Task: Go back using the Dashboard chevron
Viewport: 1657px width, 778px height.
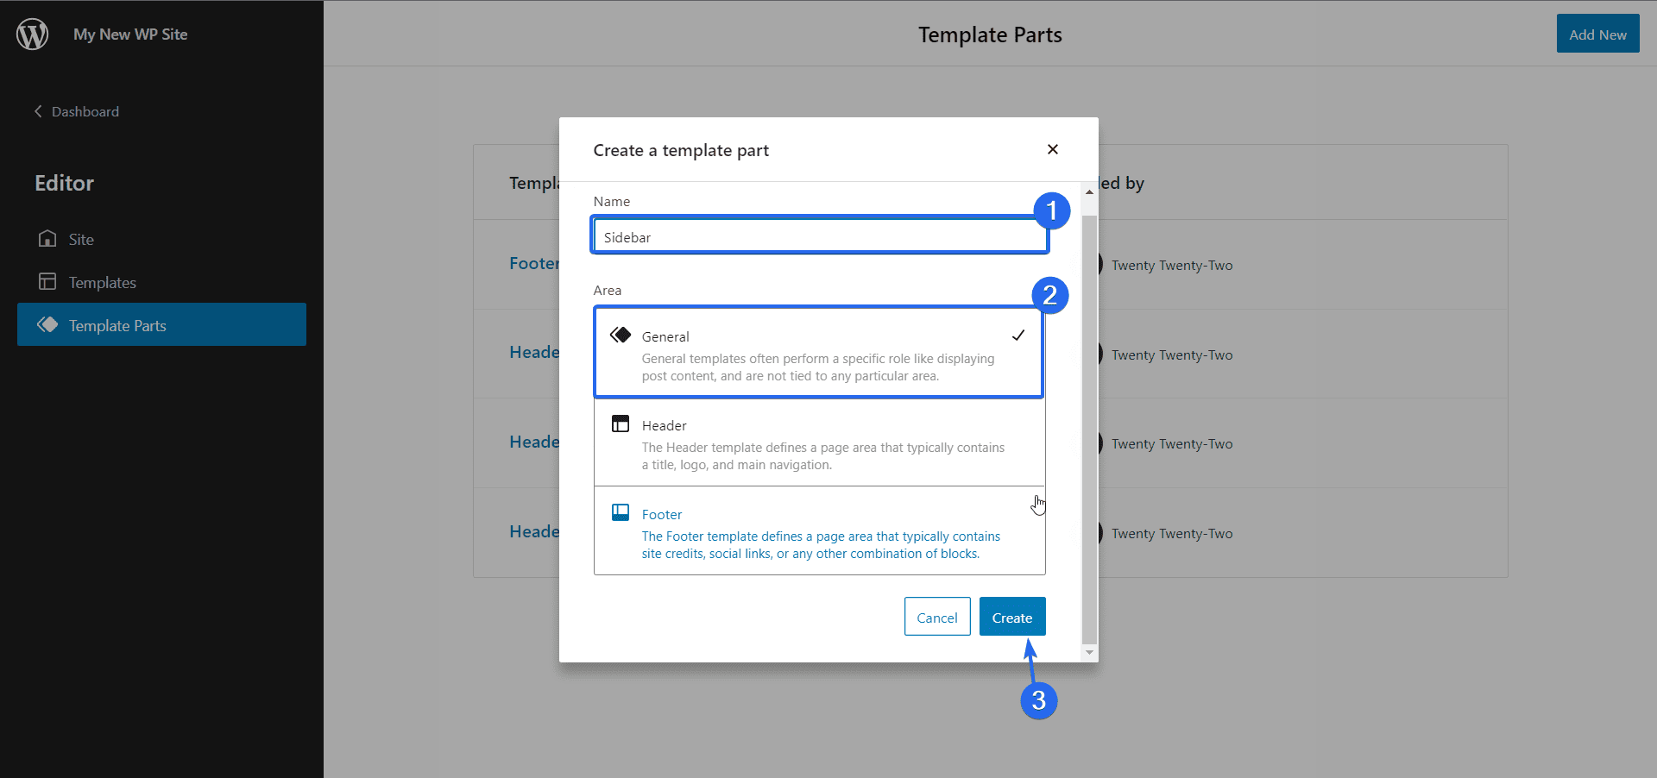Action: point(38,111)
